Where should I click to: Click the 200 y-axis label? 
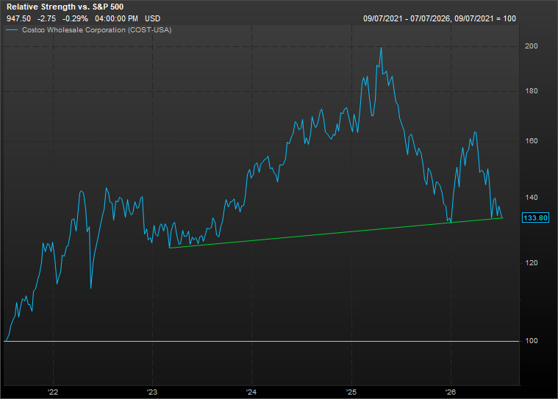532,46
